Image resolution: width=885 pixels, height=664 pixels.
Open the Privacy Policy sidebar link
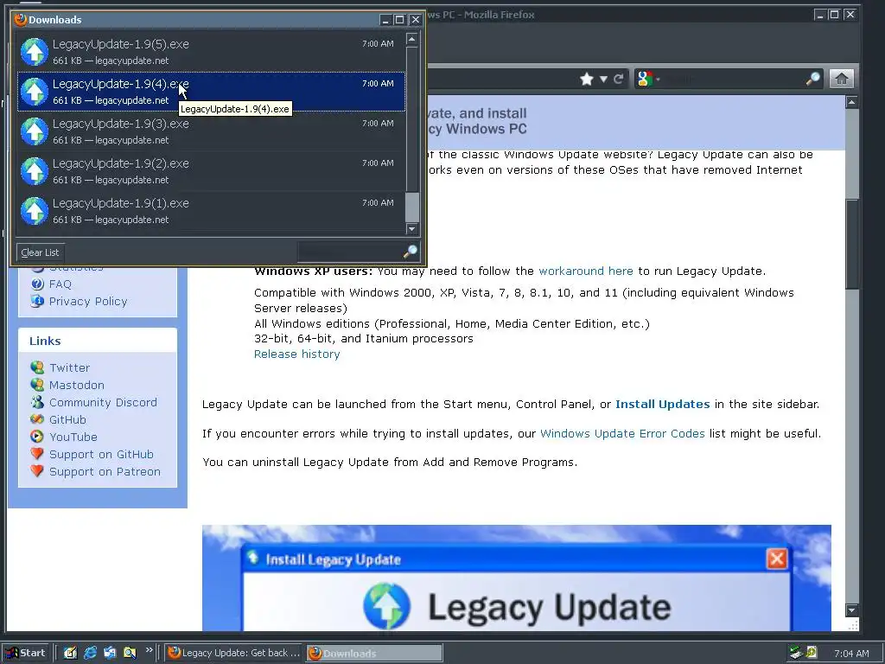point(88,302)
